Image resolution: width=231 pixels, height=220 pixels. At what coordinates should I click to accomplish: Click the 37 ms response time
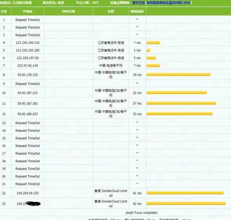[137, 104]
